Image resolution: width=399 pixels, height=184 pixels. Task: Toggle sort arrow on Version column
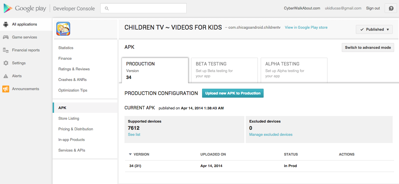pos(130,154)
